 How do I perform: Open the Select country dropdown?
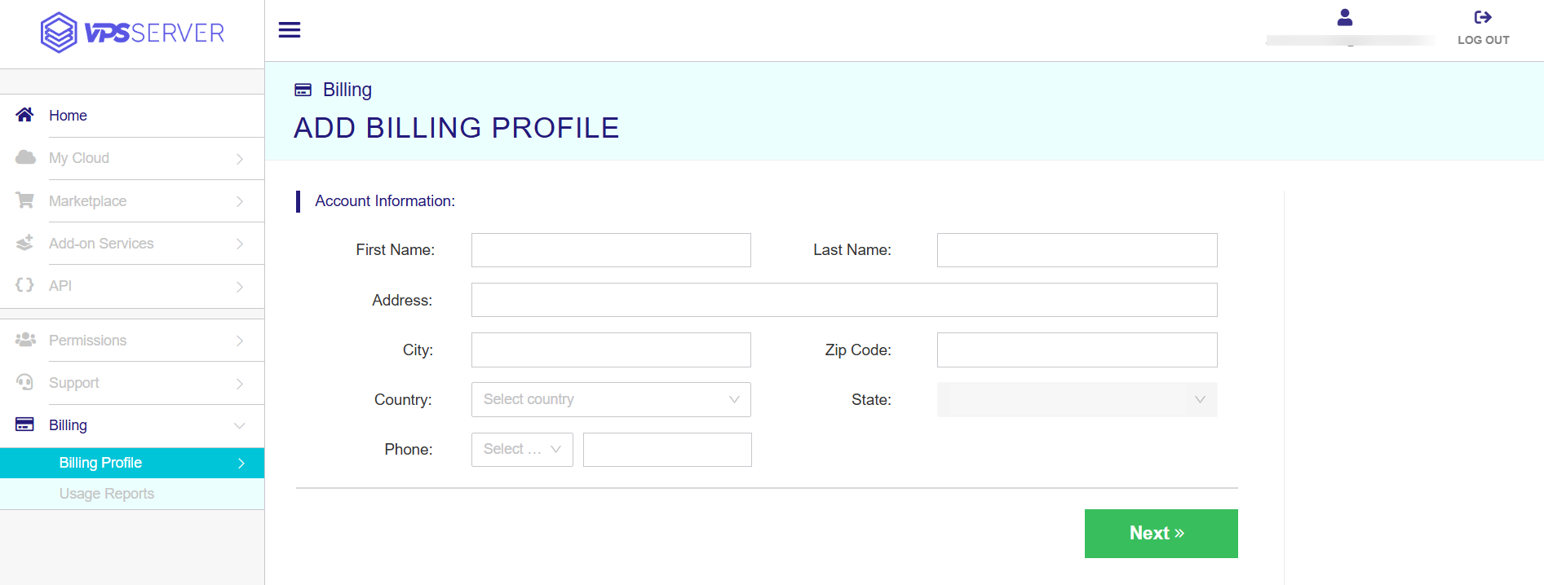[x=611, y=399]
